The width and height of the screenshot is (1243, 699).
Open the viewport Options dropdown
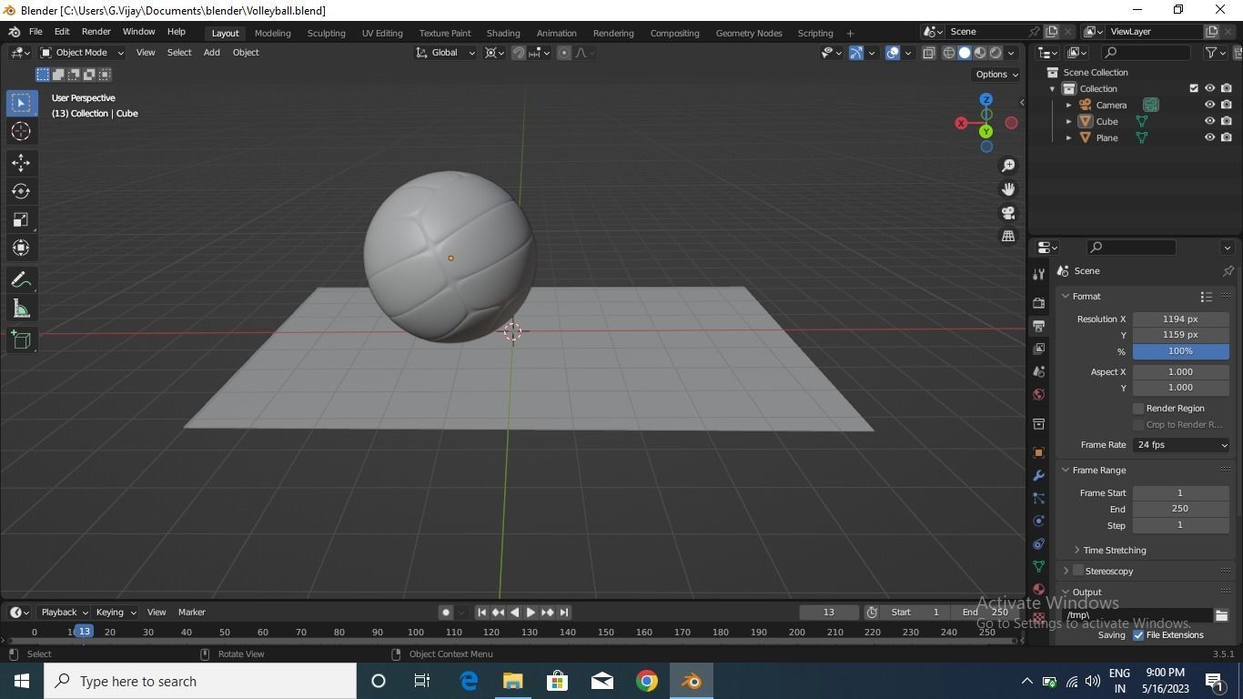[x=996, y=75]
